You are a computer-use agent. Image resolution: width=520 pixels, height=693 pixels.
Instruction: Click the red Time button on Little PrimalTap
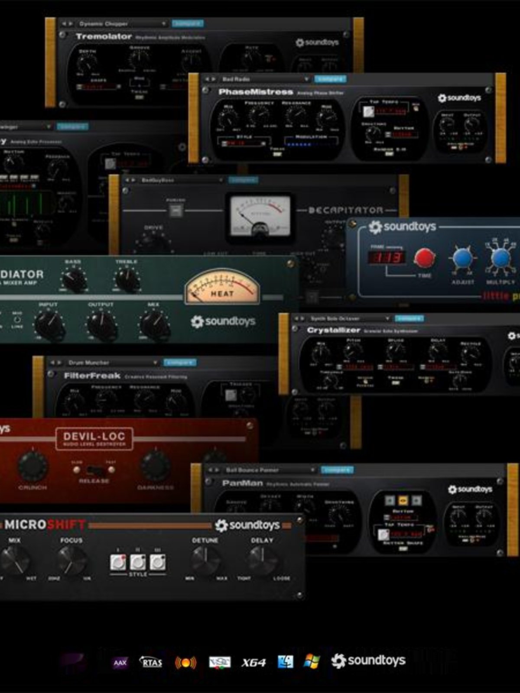(424, 259)
